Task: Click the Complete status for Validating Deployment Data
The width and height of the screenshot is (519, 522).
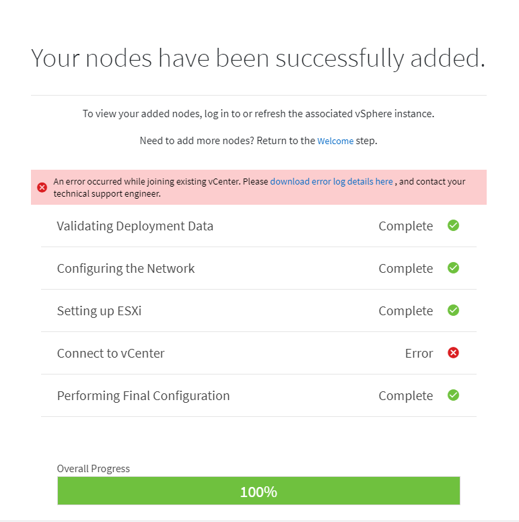Action: pyautogui.click(x=405, y=226)
